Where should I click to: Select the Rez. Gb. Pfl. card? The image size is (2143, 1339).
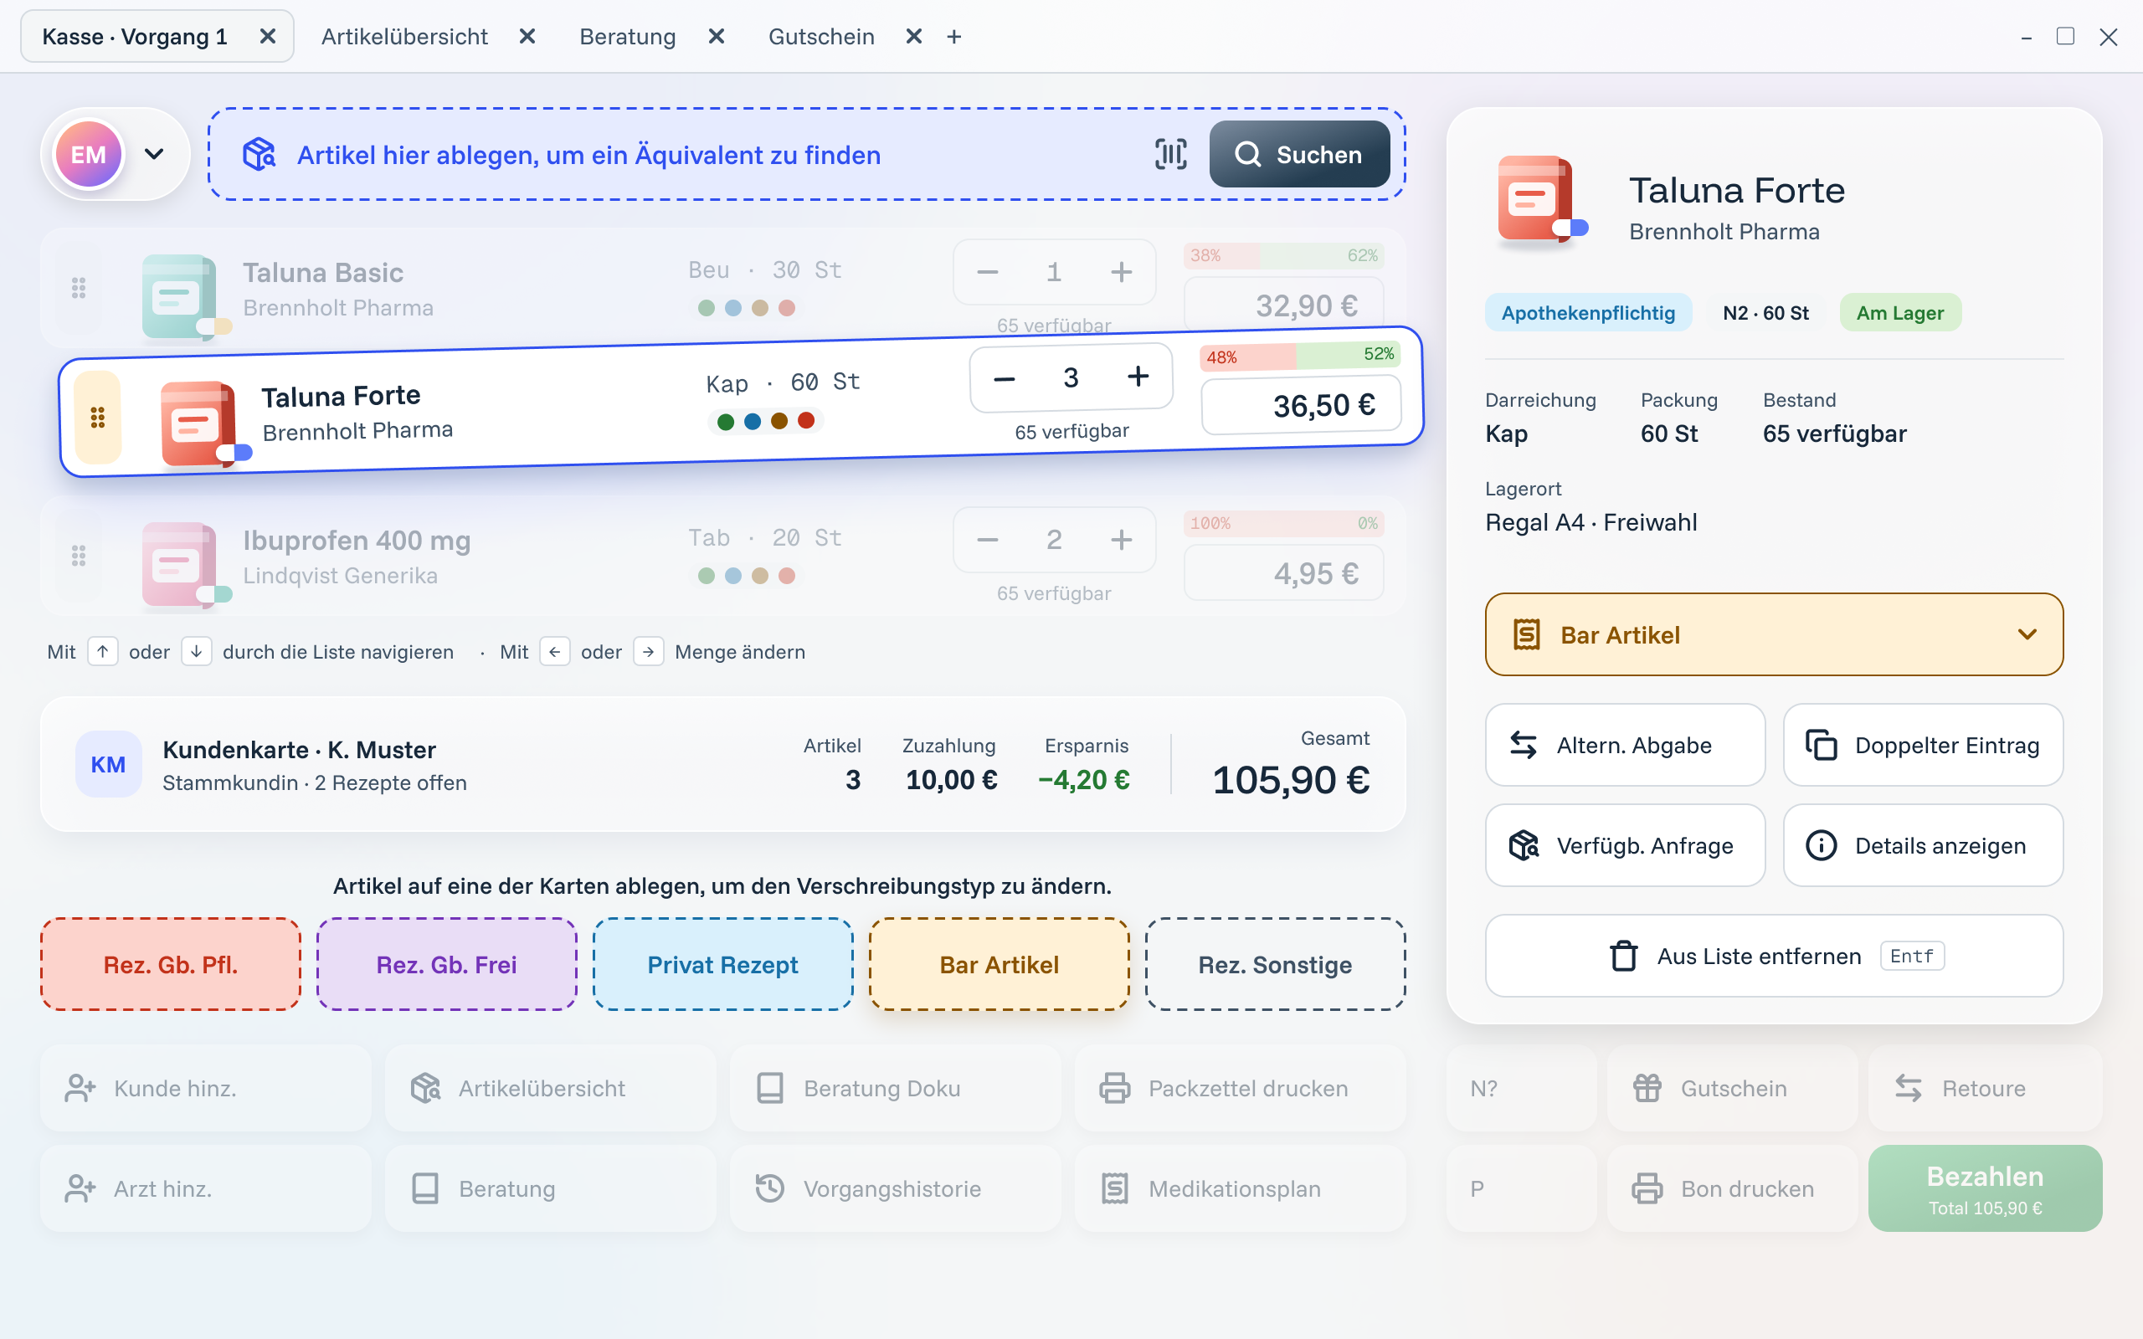(171, 964)
